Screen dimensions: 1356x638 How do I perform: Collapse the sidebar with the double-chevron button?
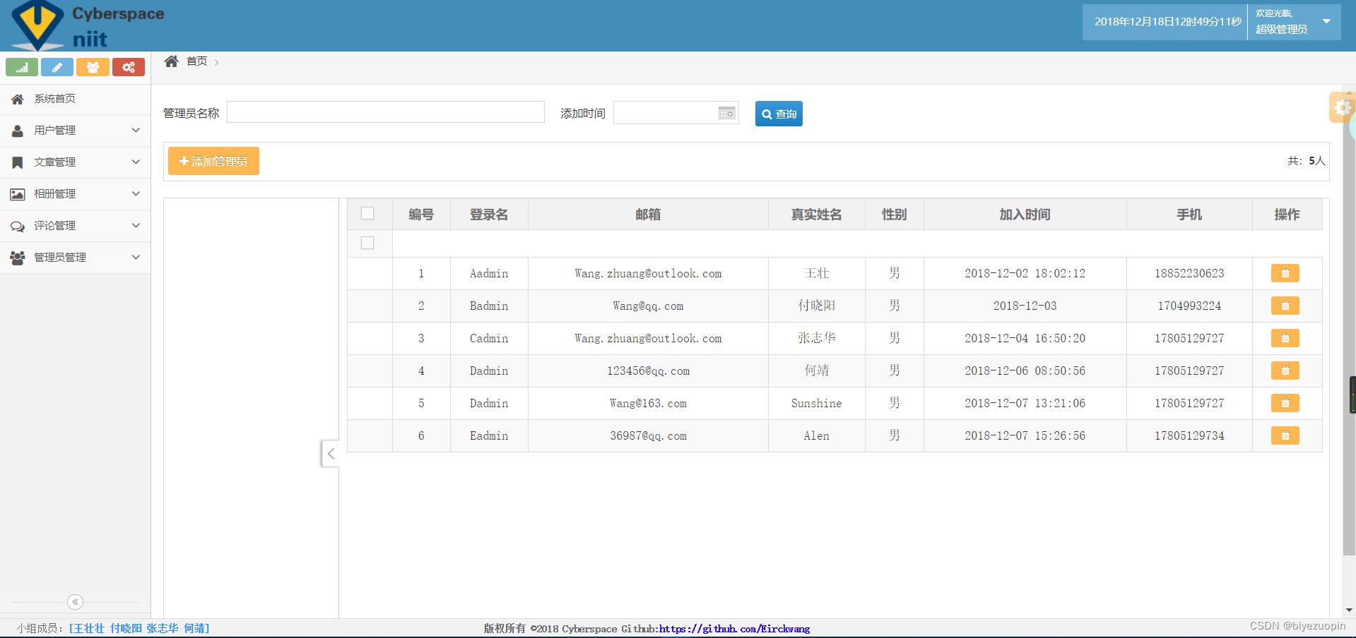click(x=76, y=602)
